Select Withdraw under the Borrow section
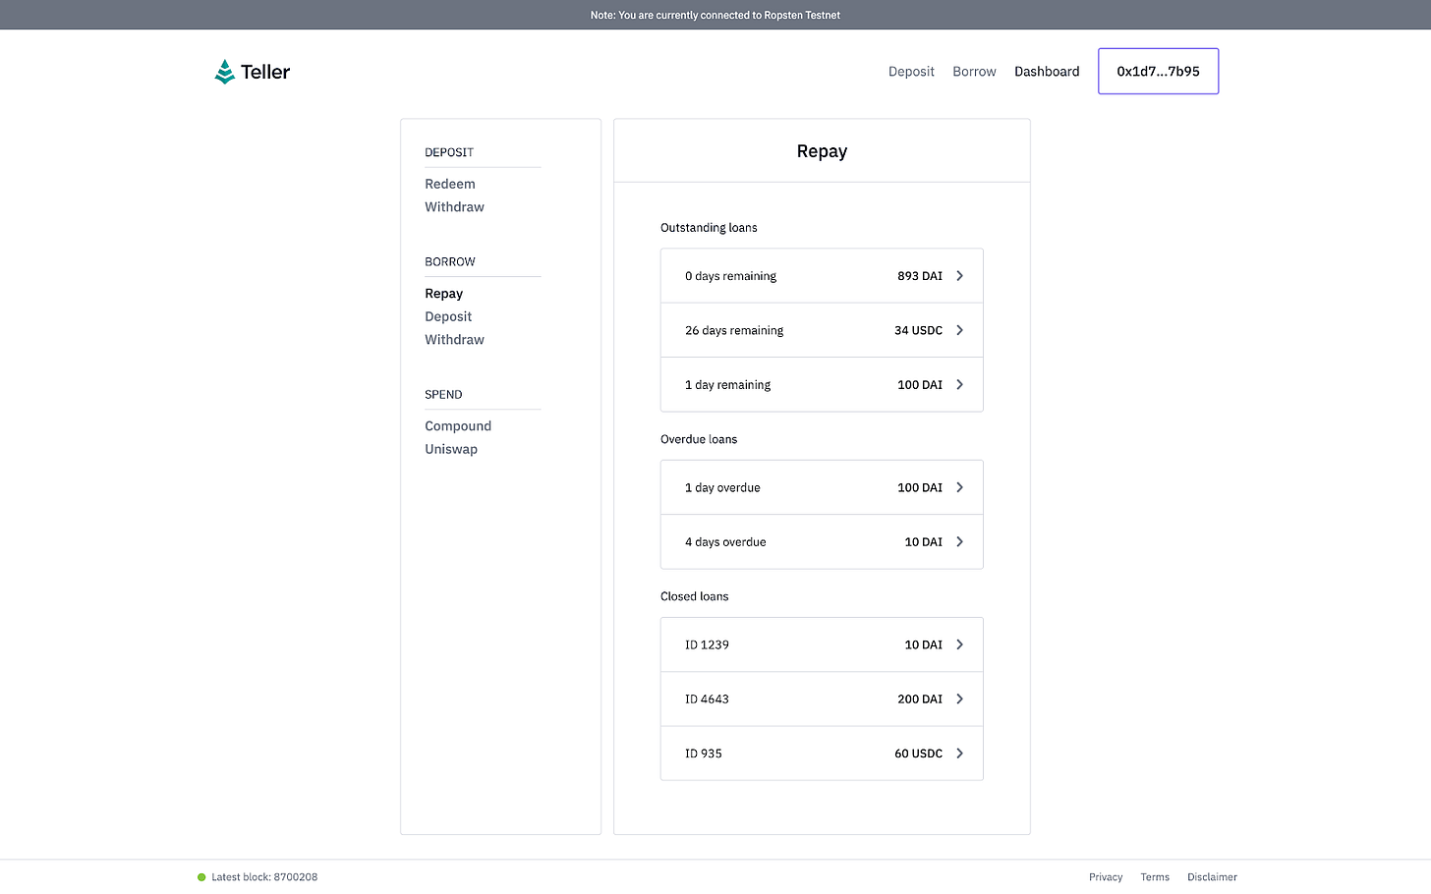Screen dimensions: 1431x894 [x=454, y=340]
